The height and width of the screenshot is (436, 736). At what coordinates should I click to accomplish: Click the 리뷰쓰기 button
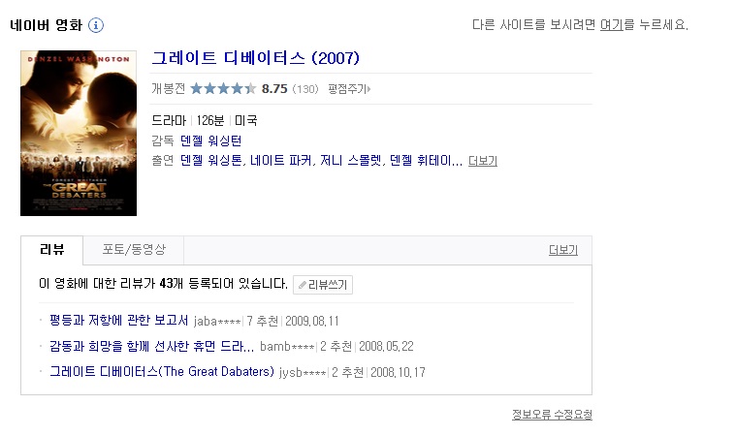(x=323, y=285)
